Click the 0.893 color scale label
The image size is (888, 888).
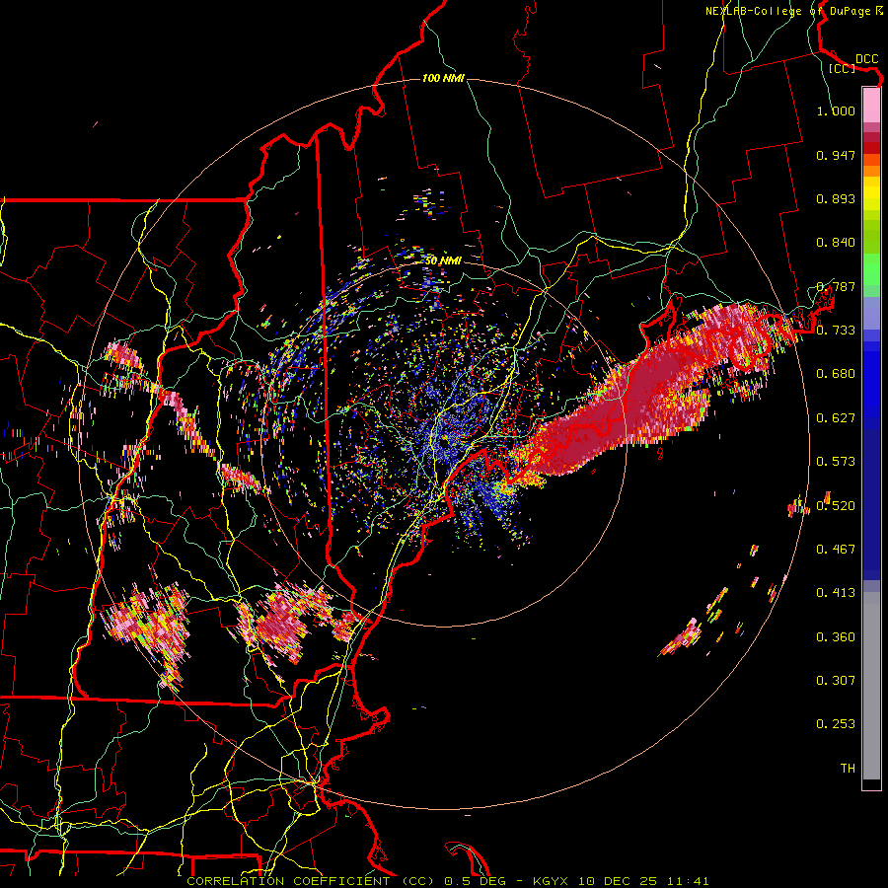836,198
